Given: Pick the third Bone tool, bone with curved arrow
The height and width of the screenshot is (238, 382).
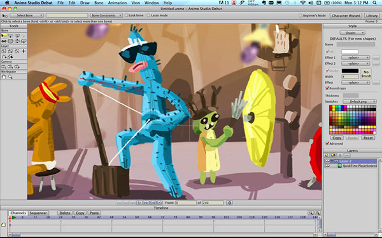Looking at the screenshot, I should tap(17, 36).
